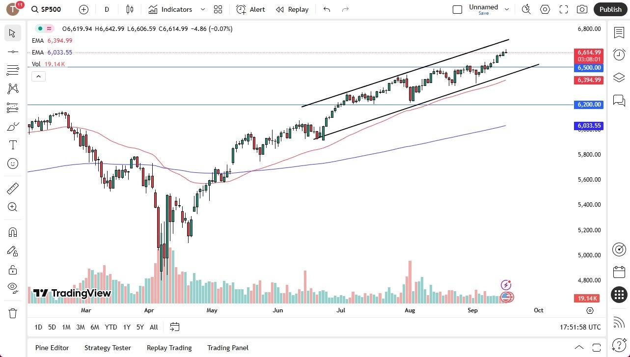This screenshot has width=630, height=357.
Task: Toggle the lock all drawings option
Action: 12,270
